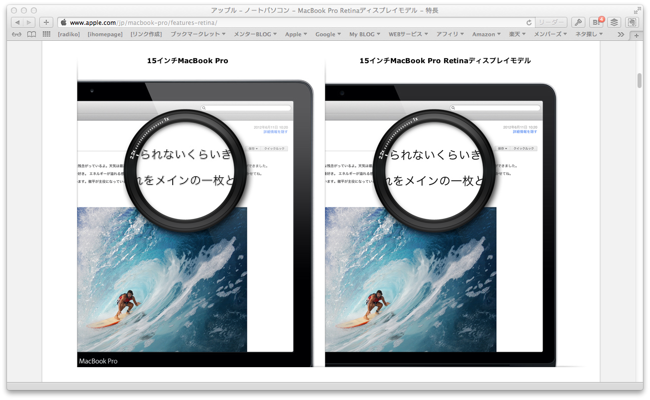Image resolution: width=650 pixels, height=400 pixels.
Task: Open Top Sites grid icon
Action: tap(47, 34)
